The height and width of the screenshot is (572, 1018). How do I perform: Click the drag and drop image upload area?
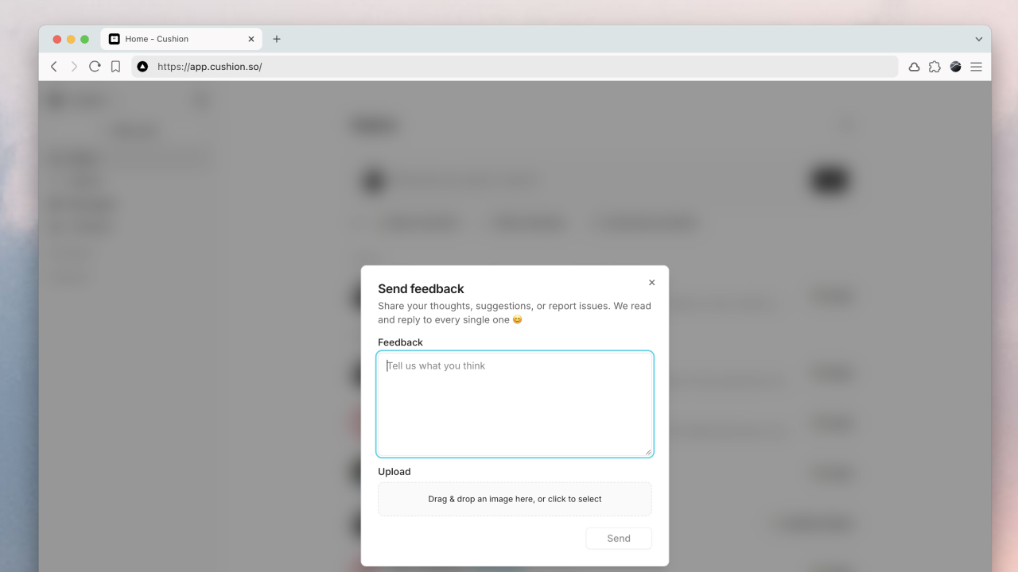515,499
